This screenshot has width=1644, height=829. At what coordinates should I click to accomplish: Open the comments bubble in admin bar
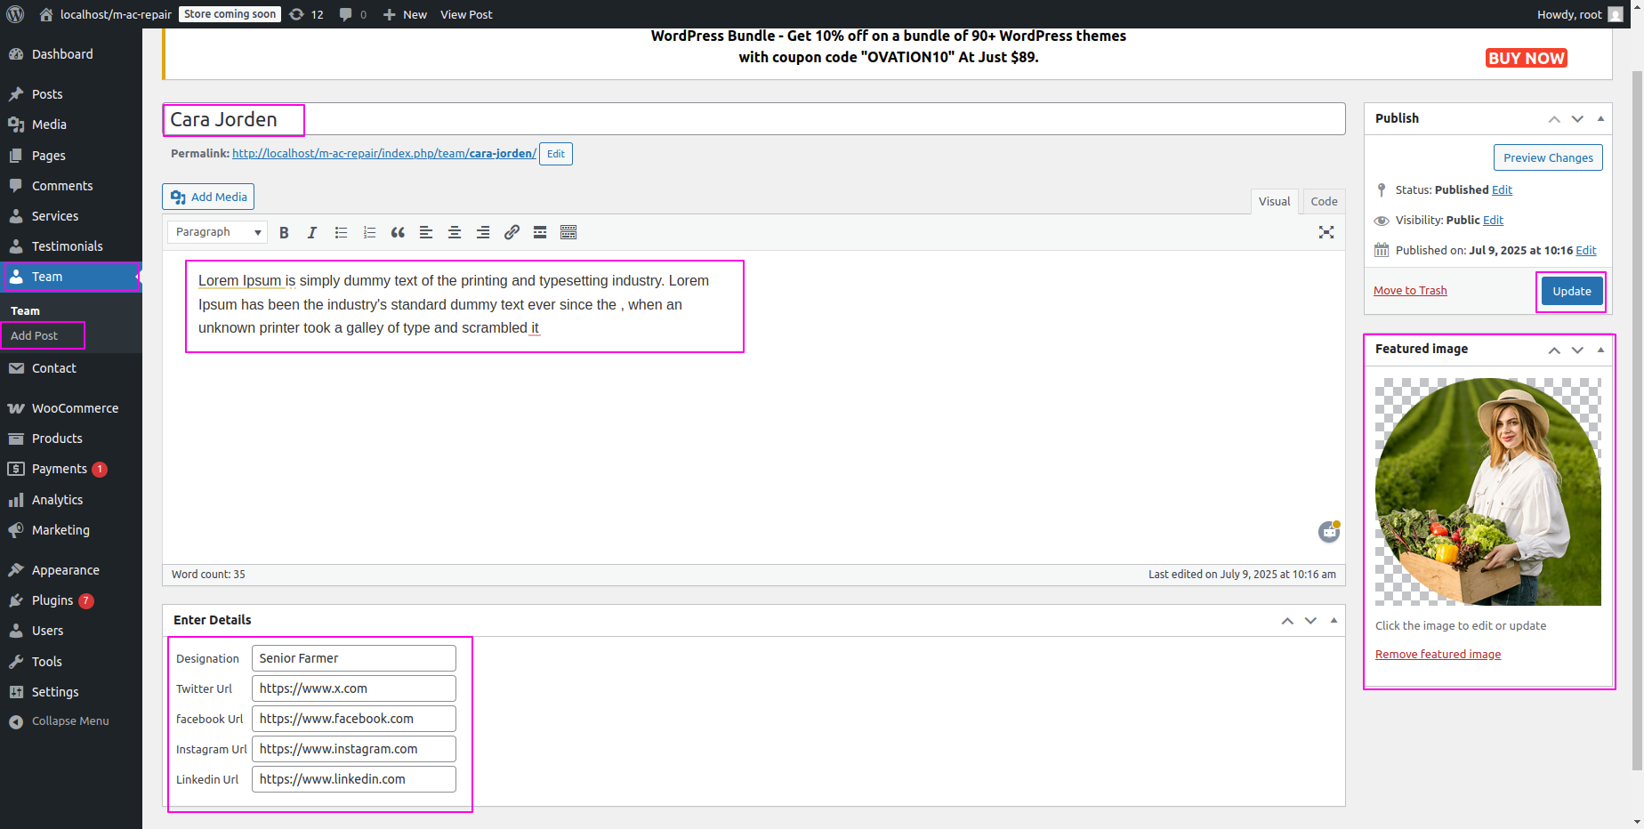pyautogui.click(x=352, y=14)
